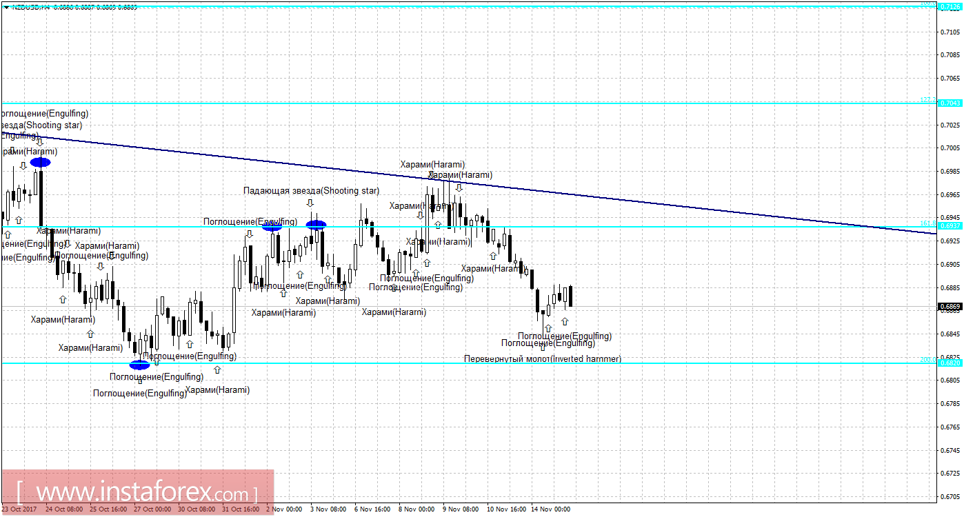Select the Перевернутый молот(Inverted hammer) label
964x517 pixels.
click(x=543, y=359)
